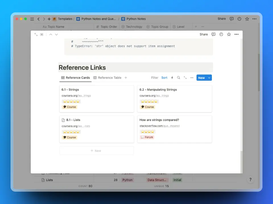Open the Topic Group property dropdown
Image resolution: width=273 pixels, height=204 pixels.
pos(157,27)
